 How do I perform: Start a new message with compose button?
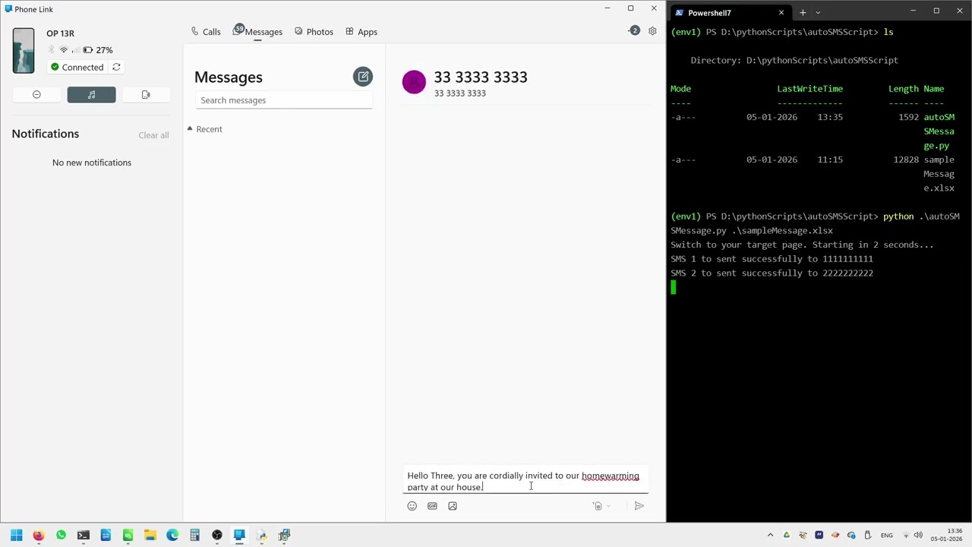tap(363, 77)
